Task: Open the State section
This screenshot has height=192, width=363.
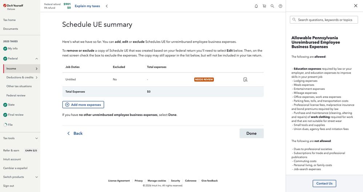Action: [x=11, y=105]
